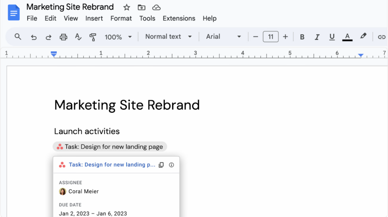Viewport: 388px width, 217px height.
Task: Run spelling and grammar check
Action: click(78, 36)
